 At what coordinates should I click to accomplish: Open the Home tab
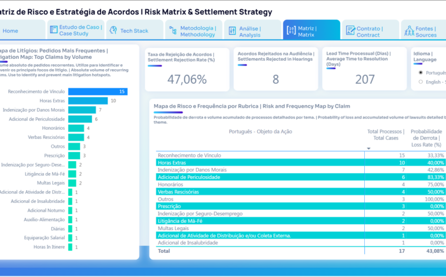[22, 30]
